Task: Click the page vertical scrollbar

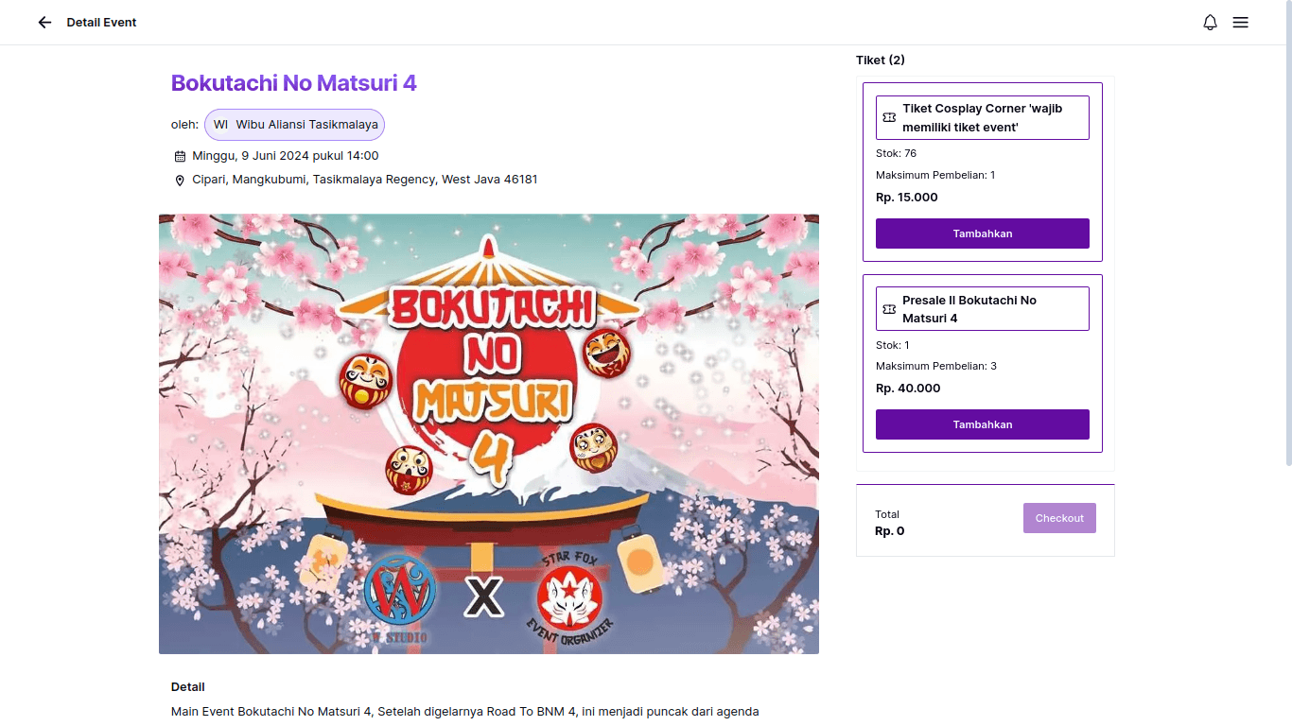Action: [1287, 236]
